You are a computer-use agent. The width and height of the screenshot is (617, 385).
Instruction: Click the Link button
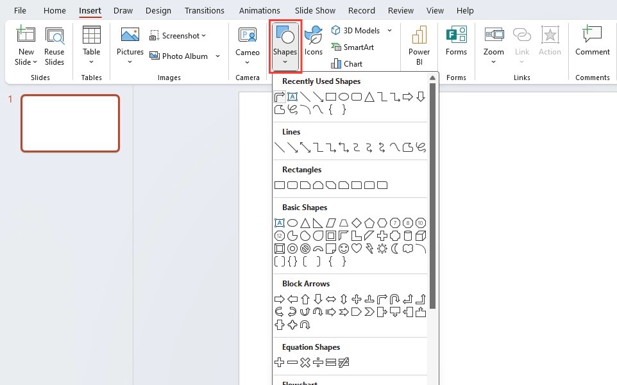(522, 45)
